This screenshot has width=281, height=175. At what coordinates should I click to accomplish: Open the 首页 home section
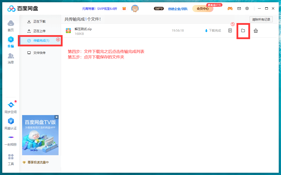pos(11,26)
